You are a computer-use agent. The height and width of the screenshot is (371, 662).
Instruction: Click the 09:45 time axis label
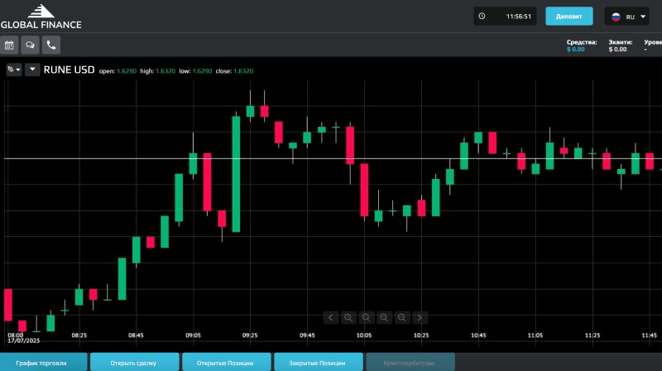pos(307,335)
